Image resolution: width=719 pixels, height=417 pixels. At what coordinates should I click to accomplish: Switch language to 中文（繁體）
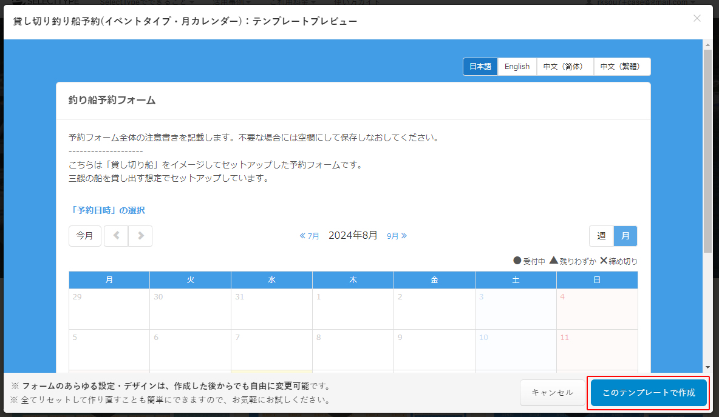[622, 67]
